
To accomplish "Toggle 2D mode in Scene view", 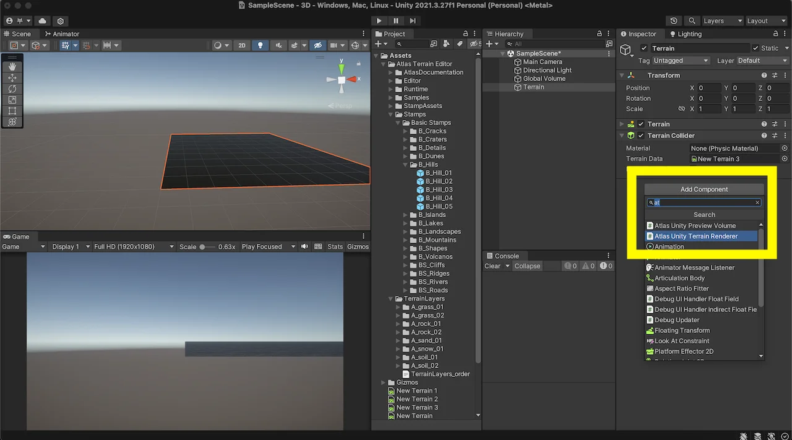I will (x=242, y=45).
